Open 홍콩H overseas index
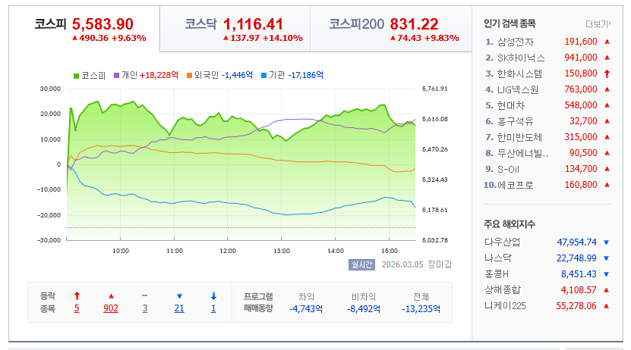The image size is (631, 350). 496,274
